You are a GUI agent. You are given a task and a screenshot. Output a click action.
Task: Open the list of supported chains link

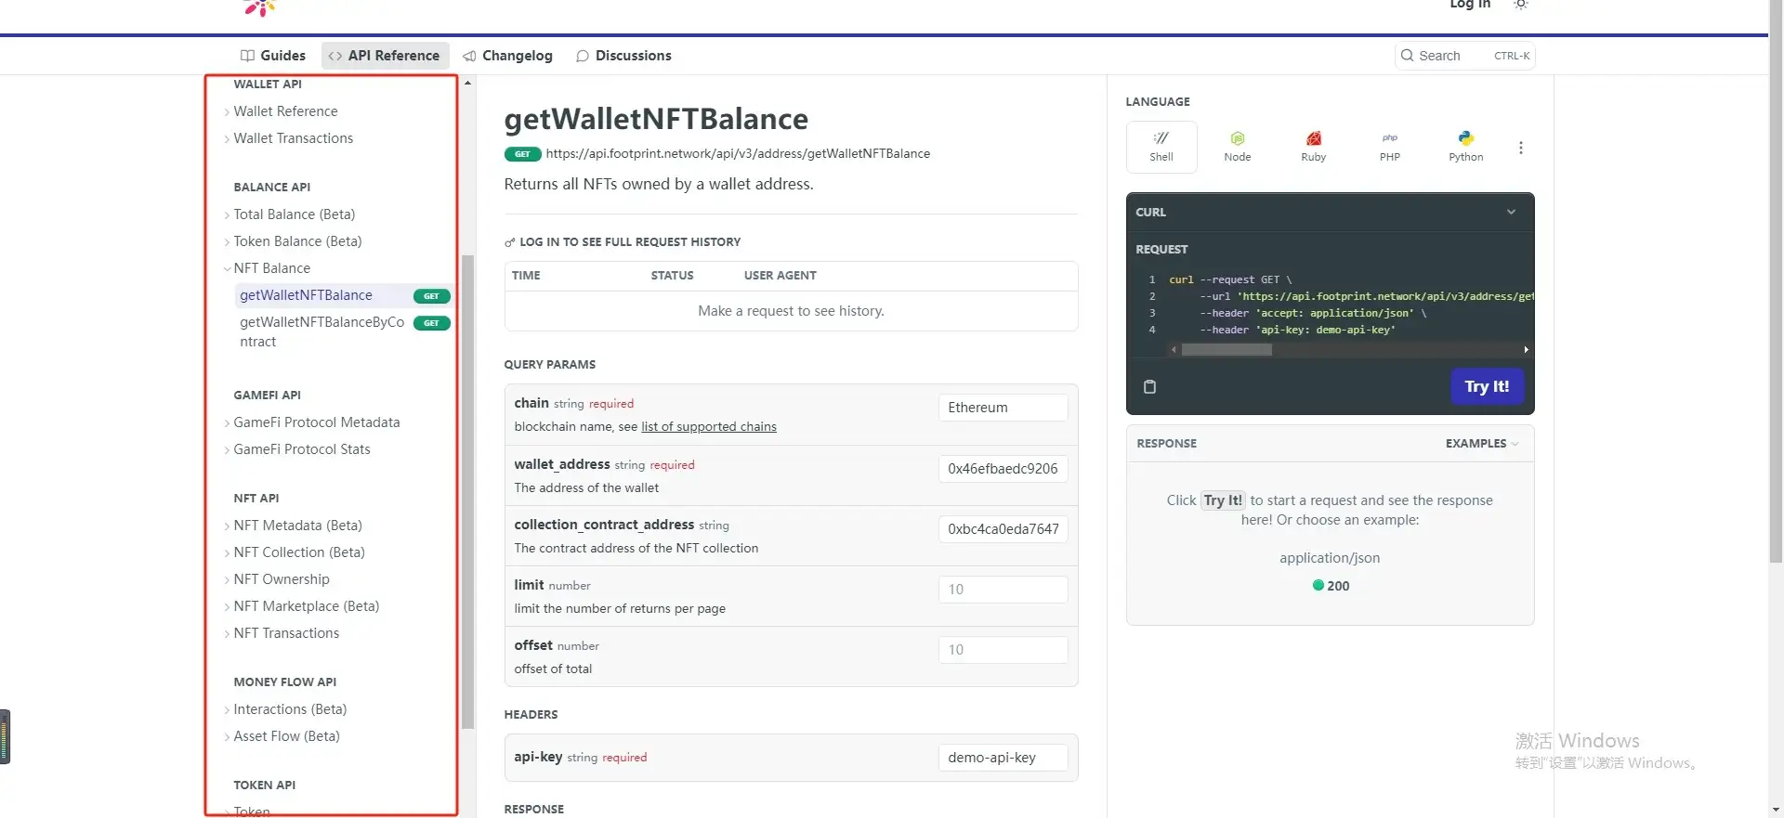pos(708,427)
